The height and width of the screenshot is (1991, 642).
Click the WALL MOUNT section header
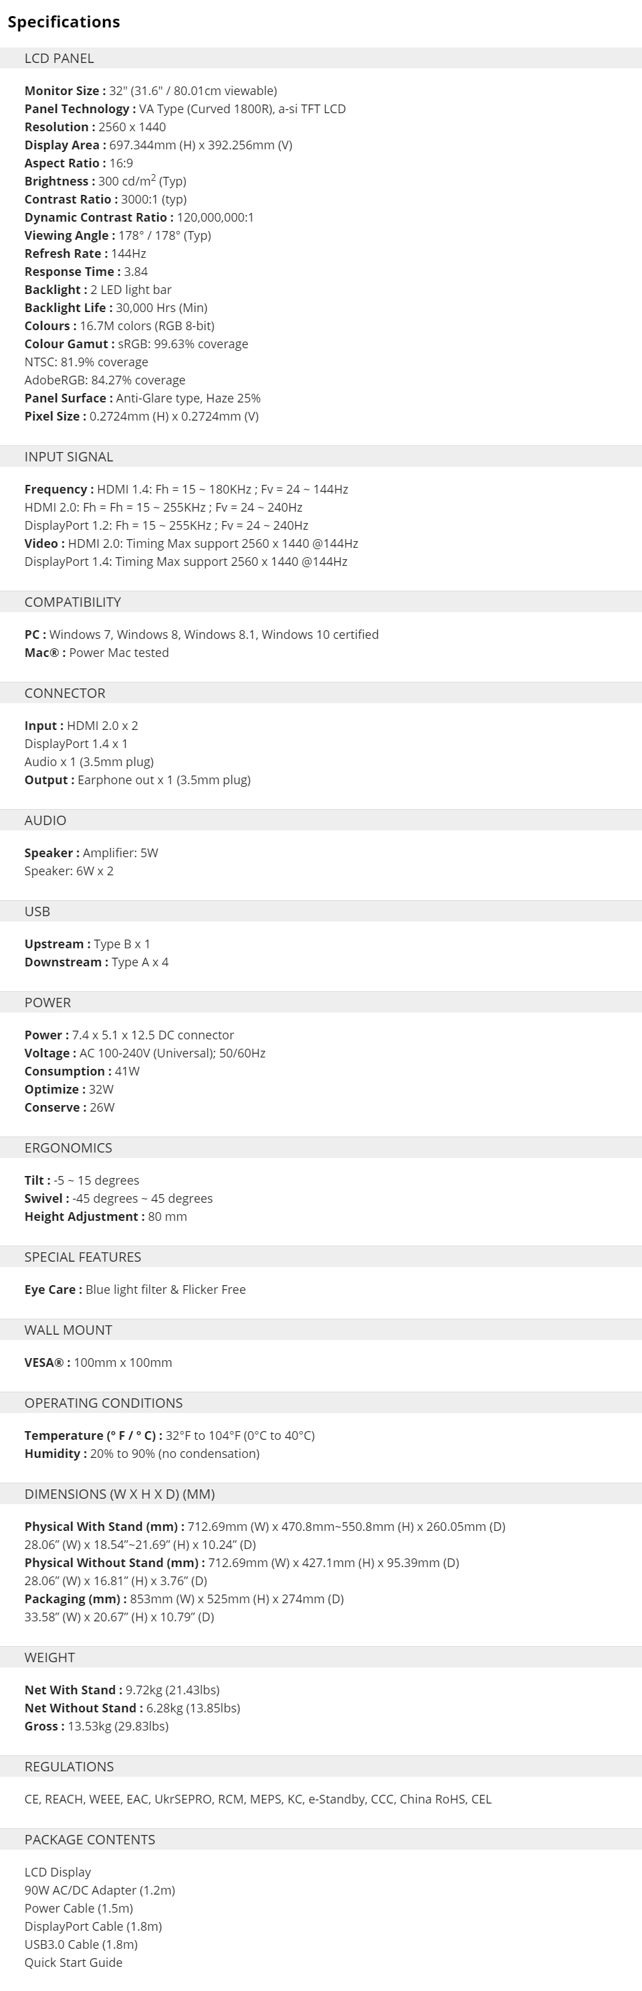coord(321,1329)
